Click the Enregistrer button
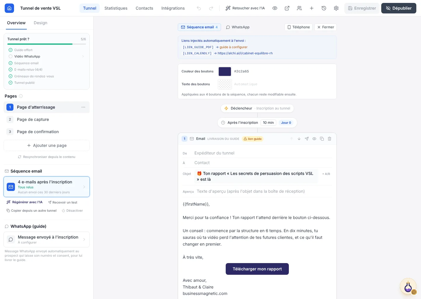Screen dimensions: 421x299 362,8
